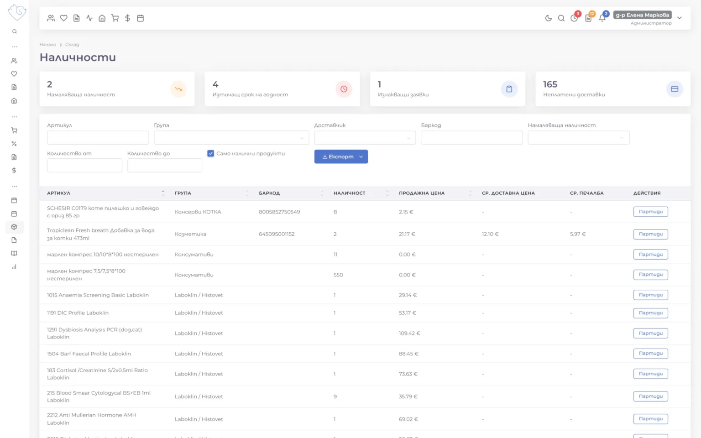Image resolution: width=701 pixels, height=438 pixels.
Task: Open the bar chart reports icon in sidebar
Action: click(14, 267)
